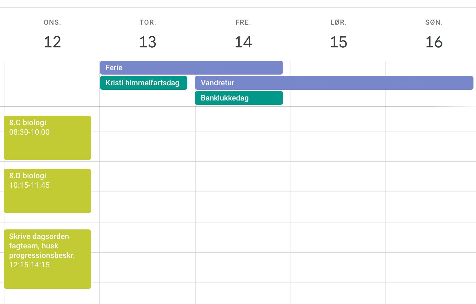Image resolution: width=476 pixels, height=304 pixels.
Task: Click Sunday's empty all-day space under Vandretur
Action: (x=430, y=98)
